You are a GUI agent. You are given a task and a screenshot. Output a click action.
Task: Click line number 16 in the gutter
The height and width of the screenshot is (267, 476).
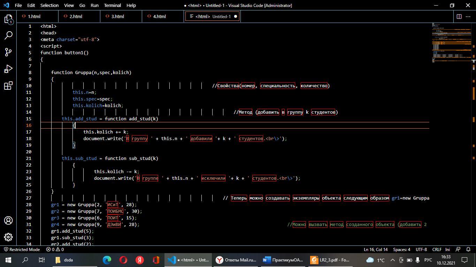pyautogui.click(x=29, y=125)
